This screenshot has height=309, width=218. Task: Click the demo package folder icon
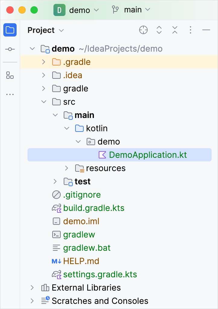click(91, 142)
